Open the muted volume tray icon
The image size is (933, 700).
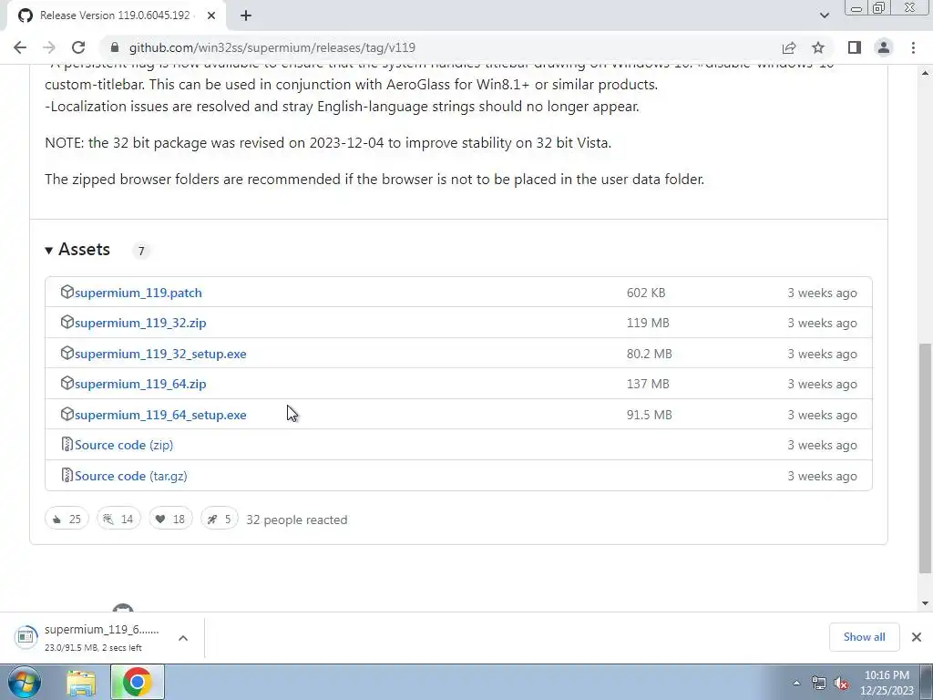841,684
